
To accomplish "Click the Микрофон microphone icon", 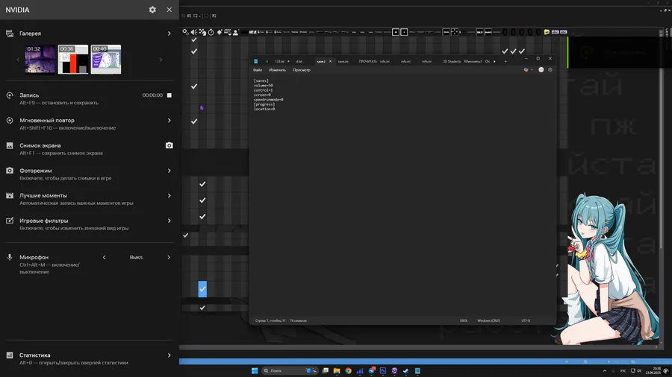I will pos(10,257).
